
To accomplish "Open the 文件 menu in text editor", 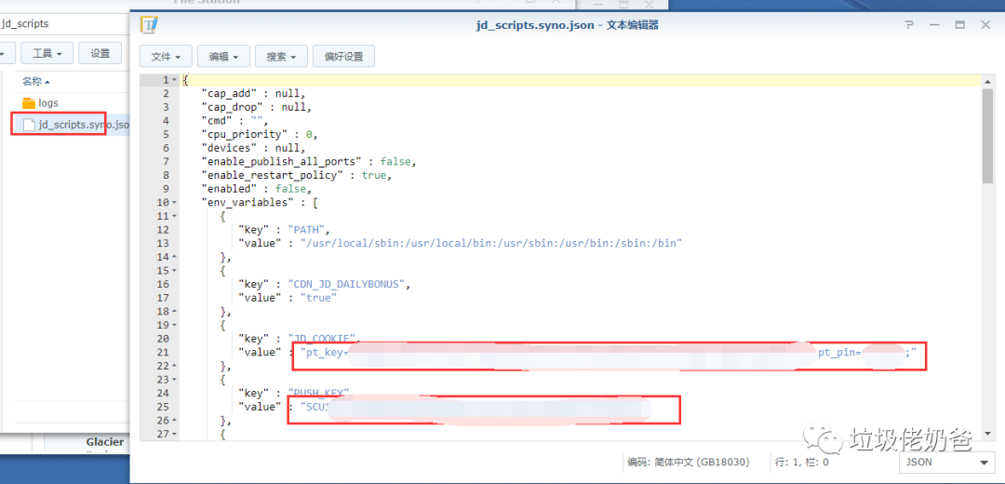I will click(x=166, y=57).
